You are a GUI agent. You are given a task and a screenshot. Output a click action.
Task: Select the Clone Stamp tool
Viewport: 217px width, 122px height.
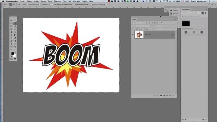tap(12, 32)
